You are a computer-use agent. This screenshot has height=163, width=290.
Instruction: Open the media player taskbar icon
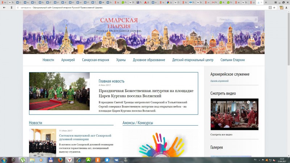click(x=41, y=160)
